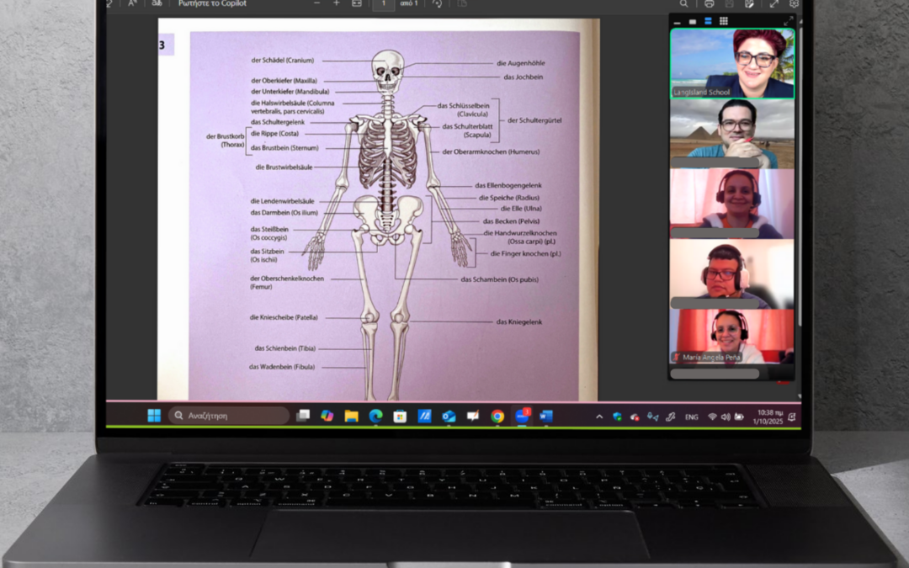909x568 pixels.
Task: Open Google Chrome from the taskbar
Action: 497,416
